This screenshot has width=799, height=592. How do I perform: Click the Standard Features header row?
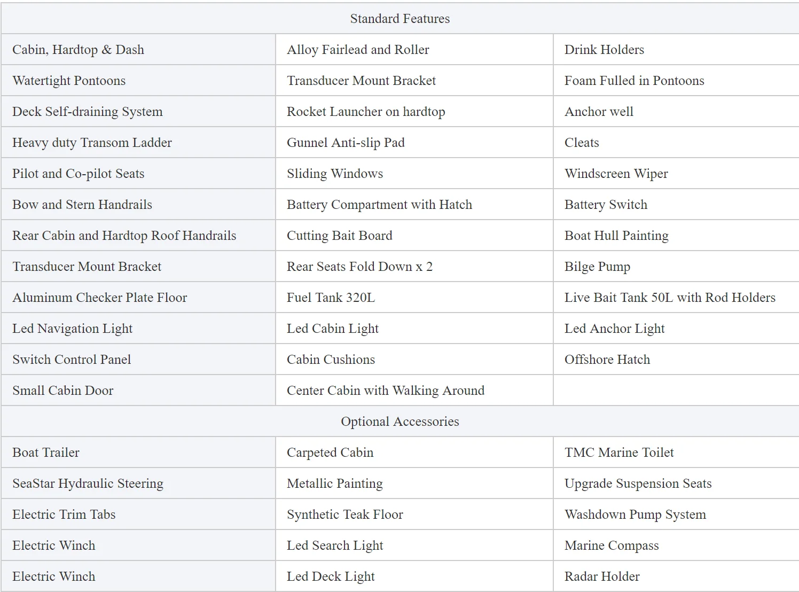(x=399, y=19)
